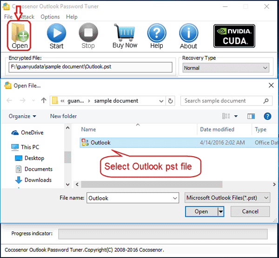Click the NVIDIA CUDA badge
This screenshot has width=279, height=258.
point(234,36)
